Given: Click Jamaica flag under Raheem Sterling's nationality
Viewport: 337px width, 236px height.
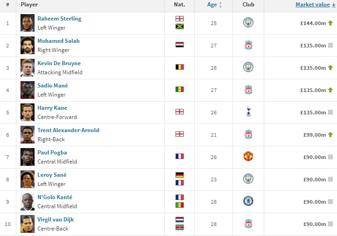Looking at the screenshot, I should (x=180, y=26).
